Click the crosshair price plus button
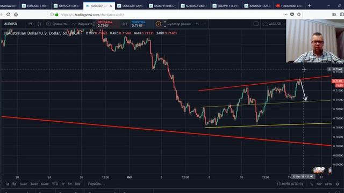This screenshot has height=193, width=344. [x=329, y=69]
